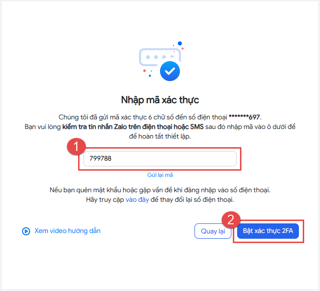The image size is (320, 291).
Task: Click the line "Nếu bạn quên mật khẩu"
Action: (x=160, y=190)
